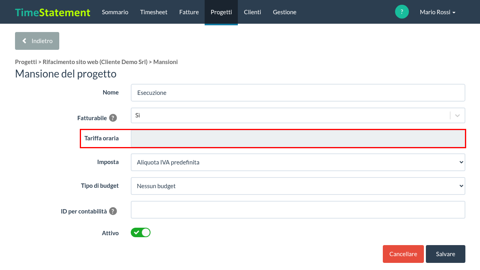Image resolution: width=480 pixels, height=270 pixels.
Task: Select the Progetti menu item
Action: pyautogui.click(x=221, y=12)
